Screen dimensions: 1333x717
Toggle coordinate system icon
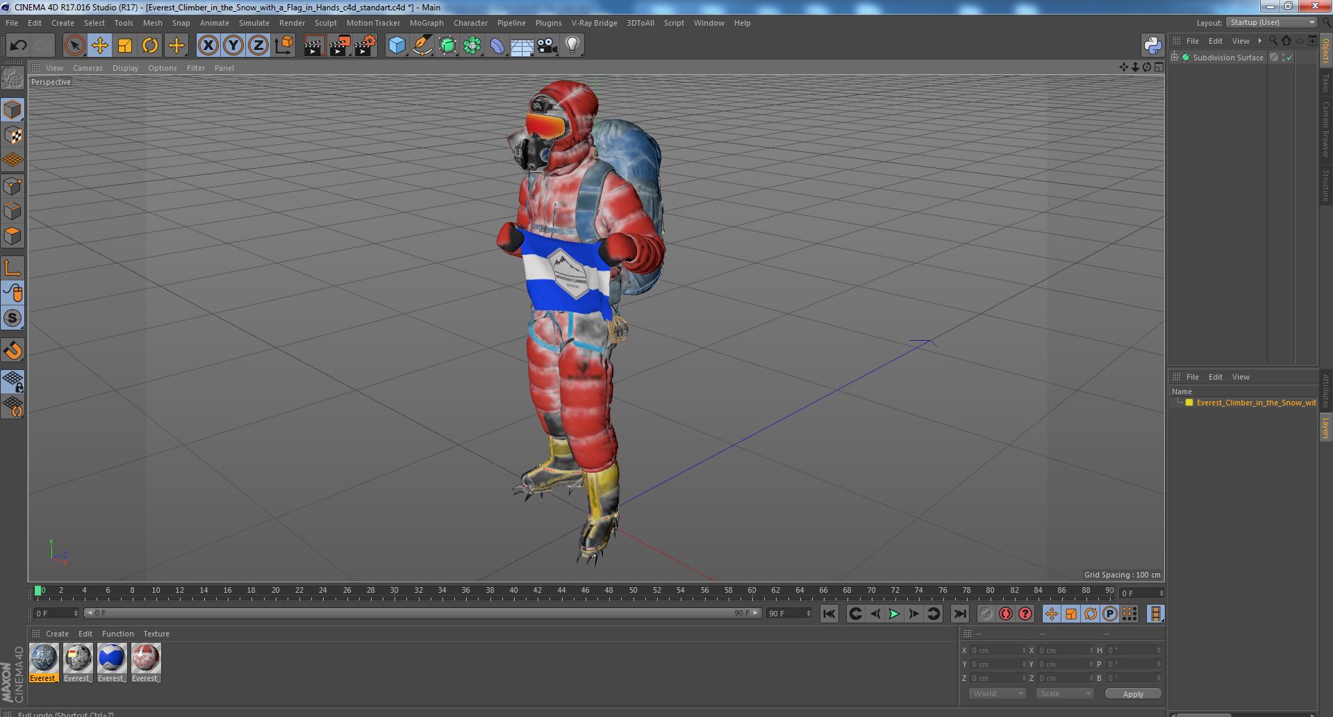(284, 46)
